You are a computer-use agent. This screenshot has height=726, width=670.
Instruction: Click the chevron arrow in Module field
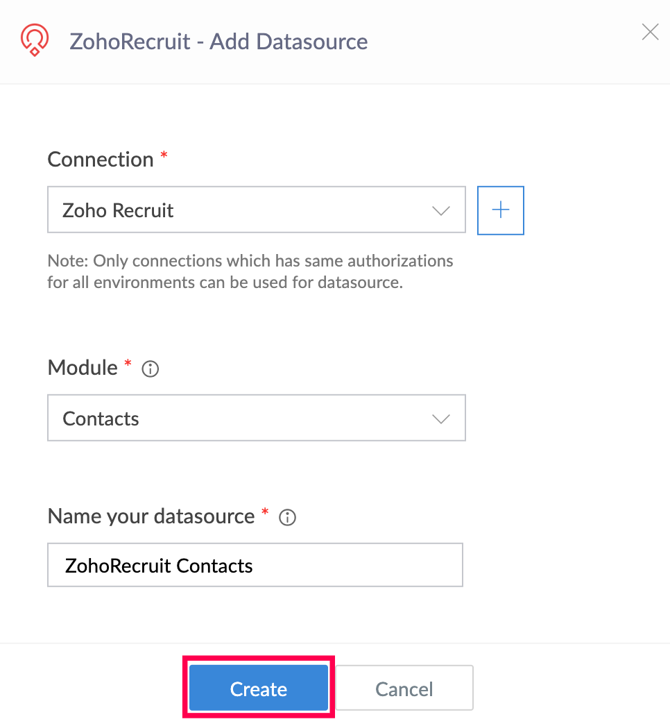point(441,419)
